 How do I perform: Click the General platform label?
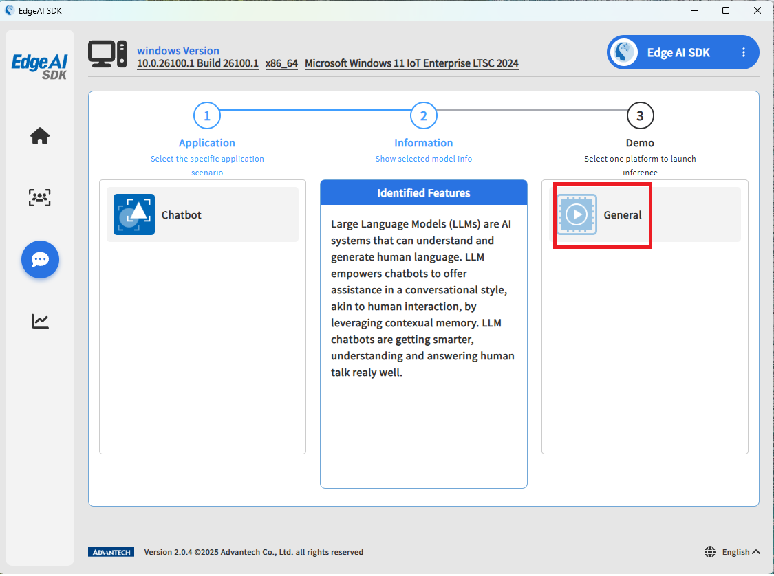click(622, 215)
